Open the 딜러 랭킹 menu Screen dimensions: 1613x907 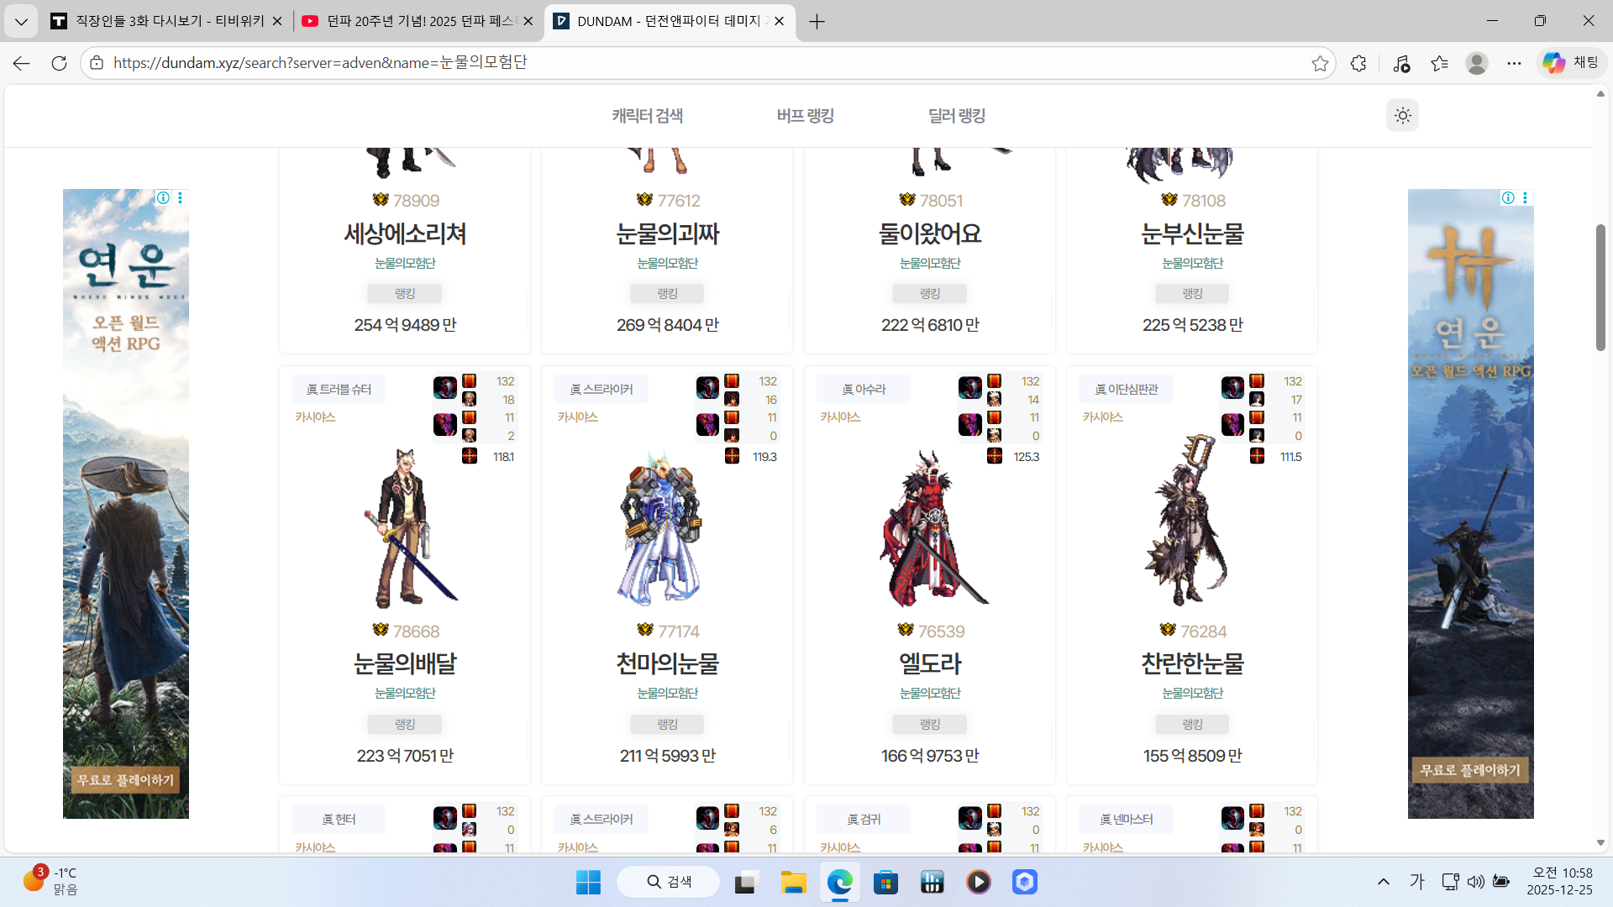pyautogui.click(x=956, y=116)
